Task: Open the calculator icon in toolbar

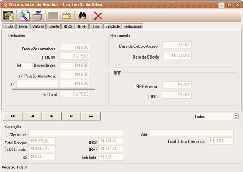Action: click(x=8, y=16)
